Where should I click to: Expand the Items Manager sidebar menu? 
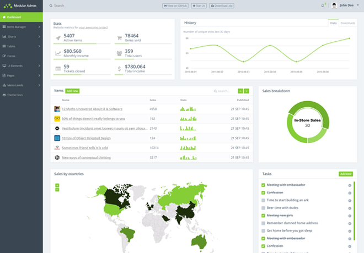click(22, 27)
